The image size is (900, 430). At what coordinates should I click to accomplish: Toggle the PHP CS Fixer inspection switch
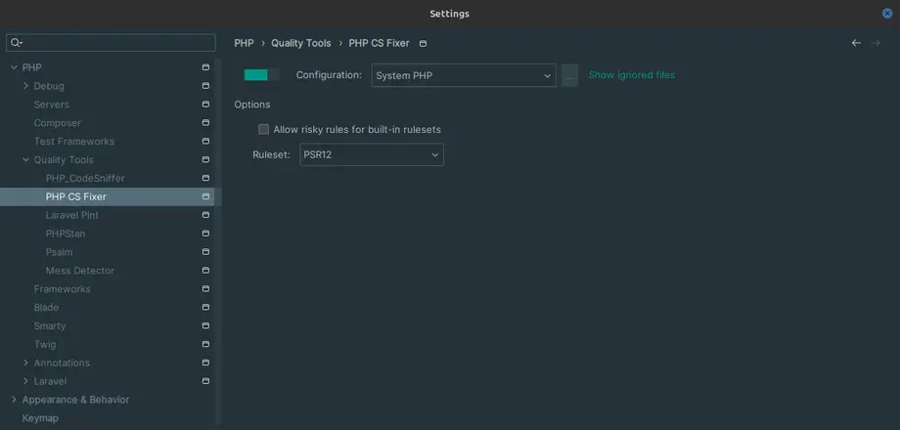point(262,75)
